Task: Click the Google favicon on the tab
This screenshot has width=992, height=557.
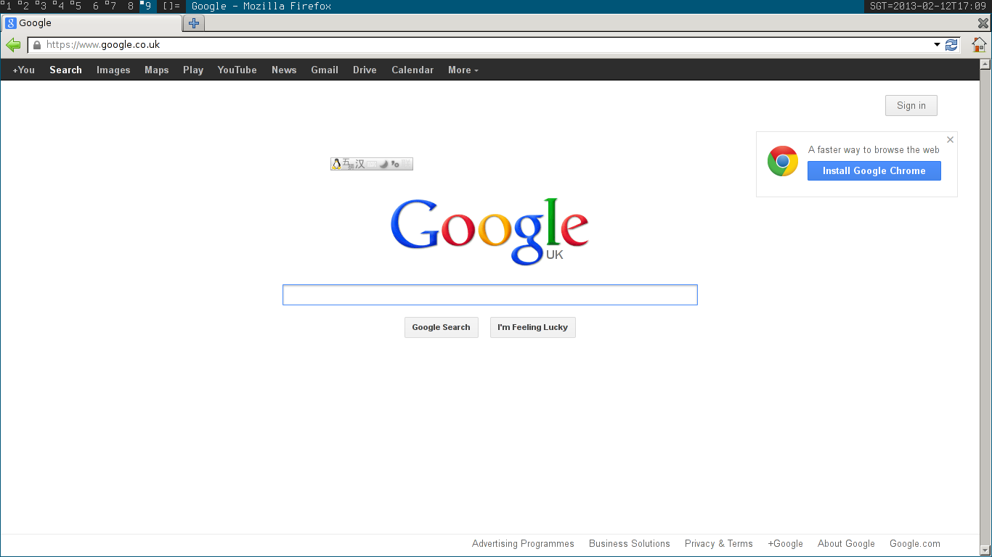Action: click(x=11, y=23)
